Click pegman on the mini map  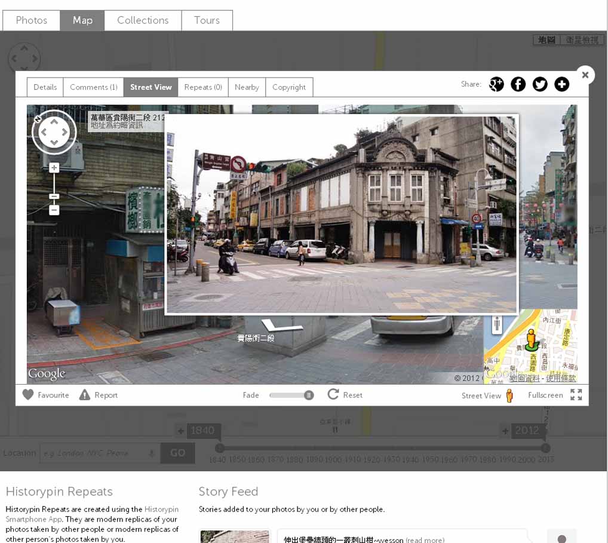[x=532, y=340]
